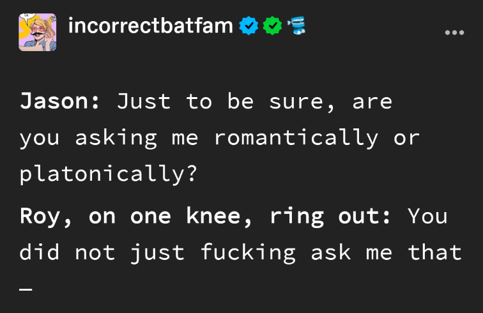Click the green checkmark badge
This screenshot has height=313, width=483.
[x=273, y=26]
